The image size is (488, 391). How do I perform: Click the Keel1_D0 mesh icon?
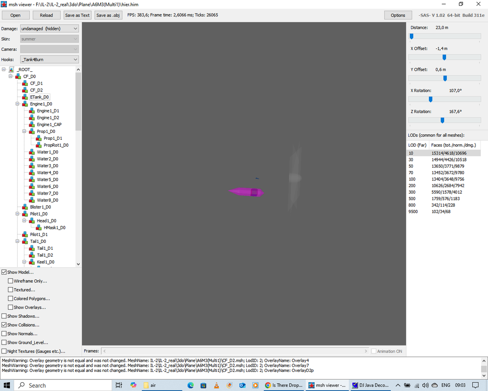pyautogui.click(x=32, y=261)
